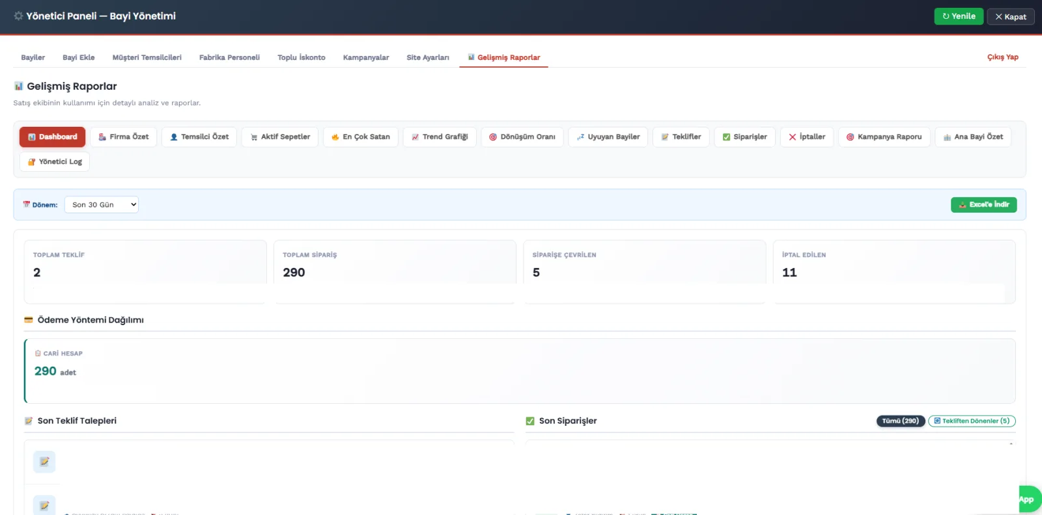The width and height of the screenshot is (1042, 515).
Task: Log out via Çıkış Yap
Action: 1003,57
